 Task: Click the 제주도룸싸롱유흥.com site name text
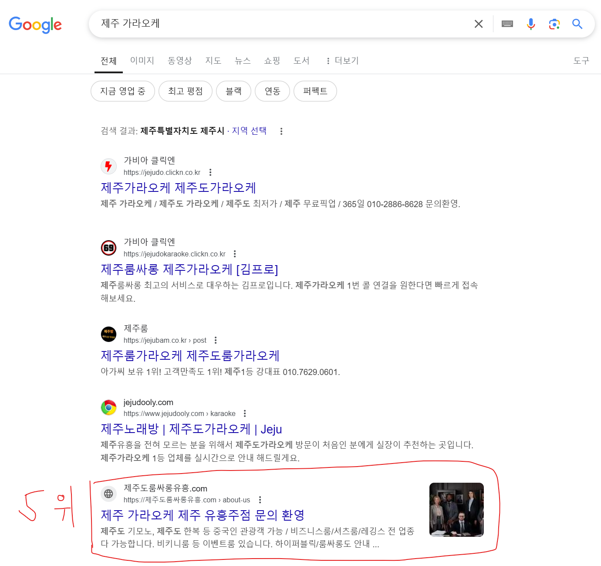click(x=165, y=488)
